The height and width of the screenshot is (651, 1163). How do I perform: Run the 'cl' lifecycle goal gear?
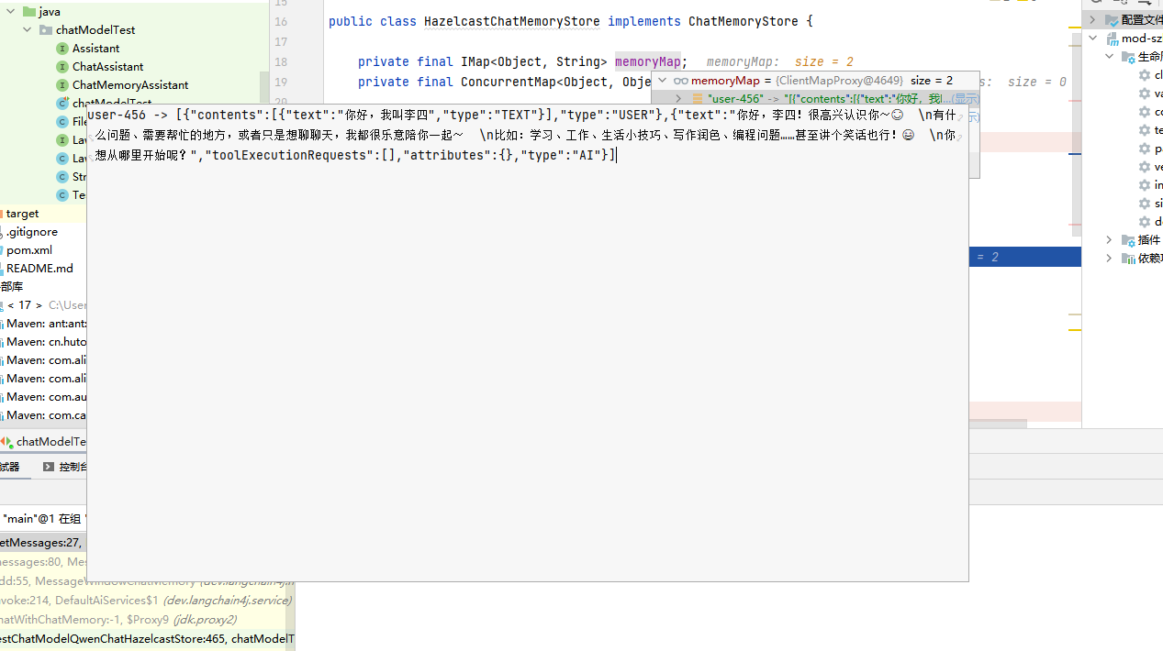point(1145,75)
